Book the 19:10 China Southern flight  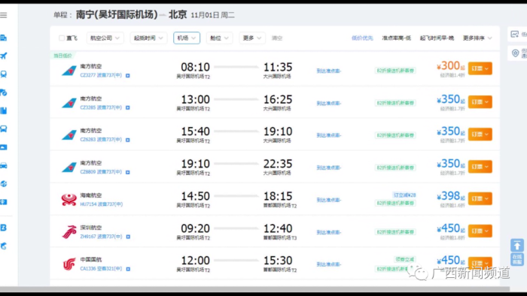pyautogui.click(x=480, y=167)
